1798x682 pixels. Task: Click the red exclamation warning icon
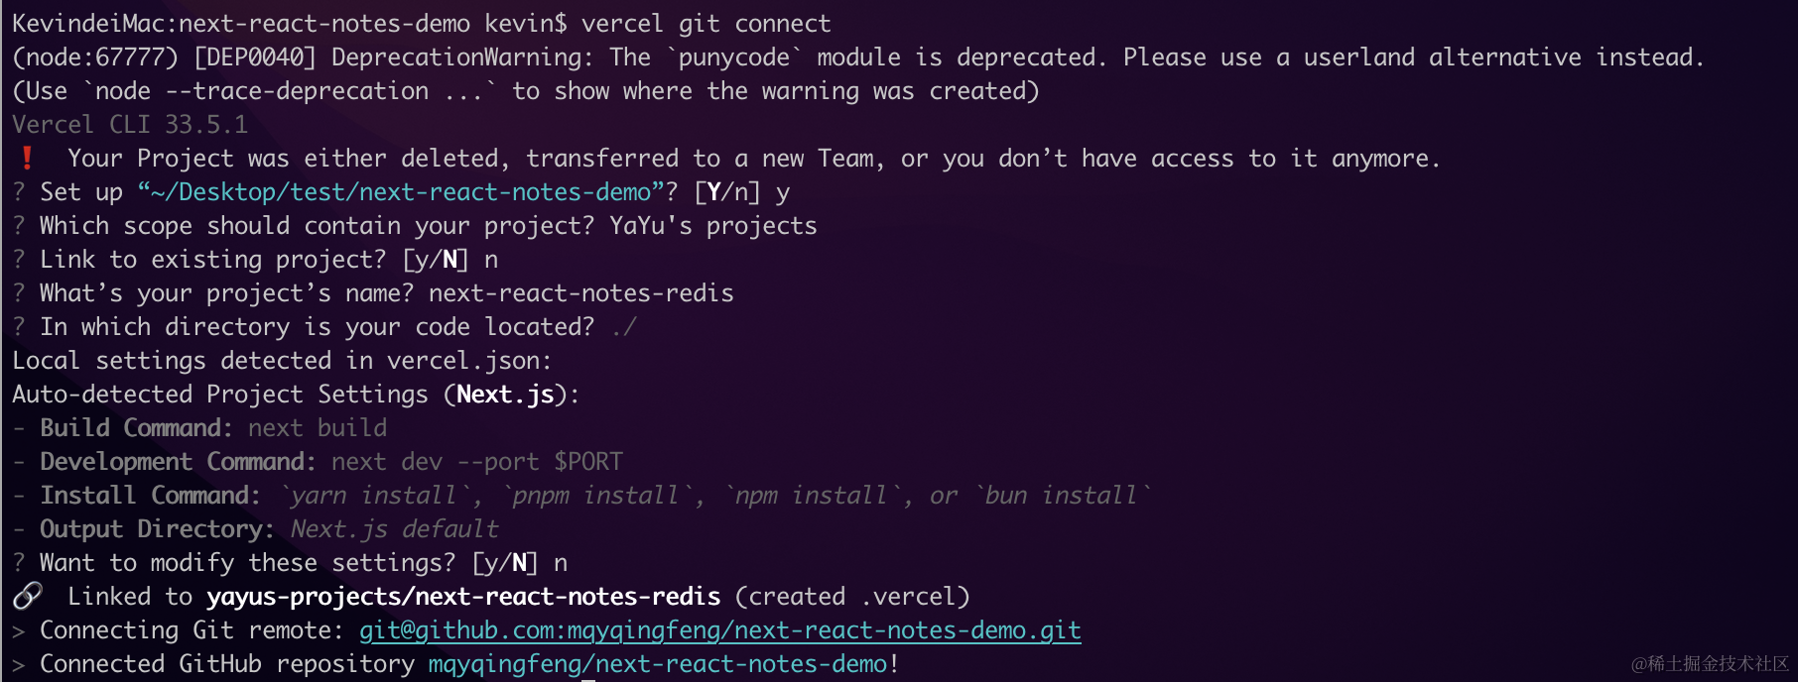pos(28,159)
